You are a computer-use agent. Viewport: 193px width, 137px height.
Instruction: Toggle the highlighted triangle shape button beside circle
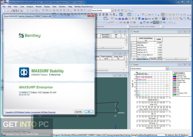[x=105, y=19]
